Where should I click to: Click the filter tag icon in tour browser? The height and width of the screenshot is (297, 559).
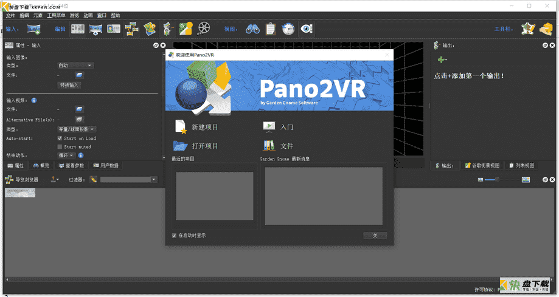(93, 180)
